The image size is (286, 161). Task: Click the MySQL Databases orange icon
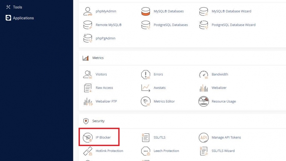[x=145, y=11]
